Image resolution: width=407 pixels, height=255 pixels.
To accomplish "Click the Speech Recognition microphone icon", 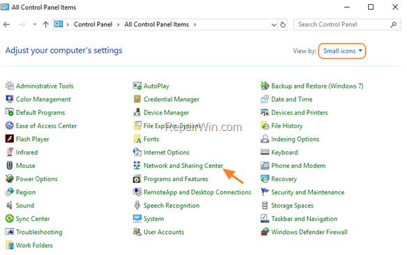I will (137, 206).
